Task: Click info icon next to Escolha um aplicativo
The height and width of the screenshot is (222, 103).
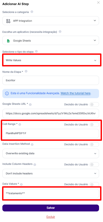Action: 60,32
